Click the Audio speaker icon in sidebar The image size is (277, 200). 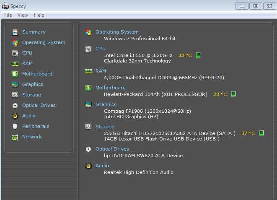15,116
